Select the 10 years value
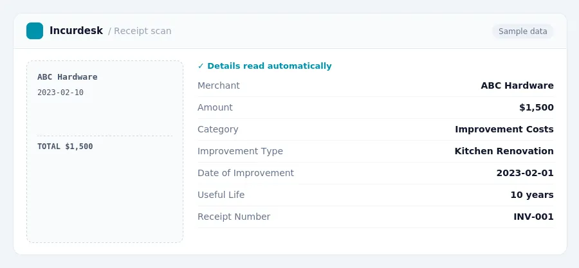The width and height of the screenshot is (579, 268). (532, 195)
